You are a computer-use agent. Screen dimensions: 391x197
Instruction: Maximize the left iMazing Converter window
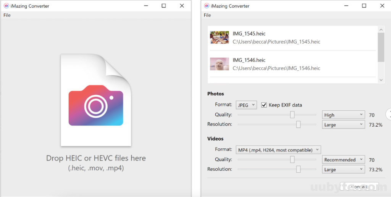(163, 6)
